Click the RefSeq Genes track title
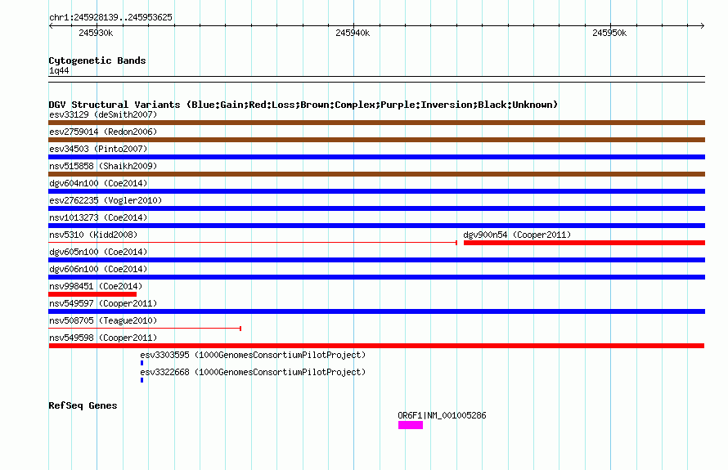This screenshot has width=728, height=470. click(x=83, y=405)
